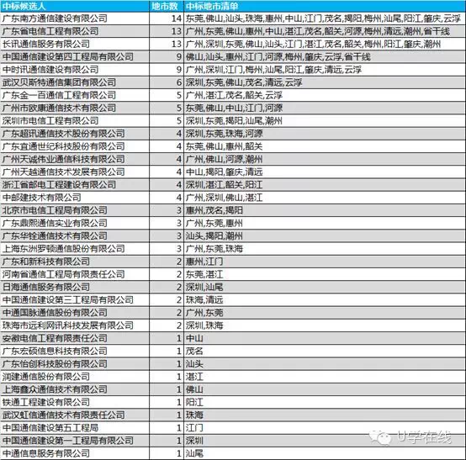Select the cell 广东南方通信建设有限公司
This screenshot has width=466, height=460.
[x=75, y=19]
